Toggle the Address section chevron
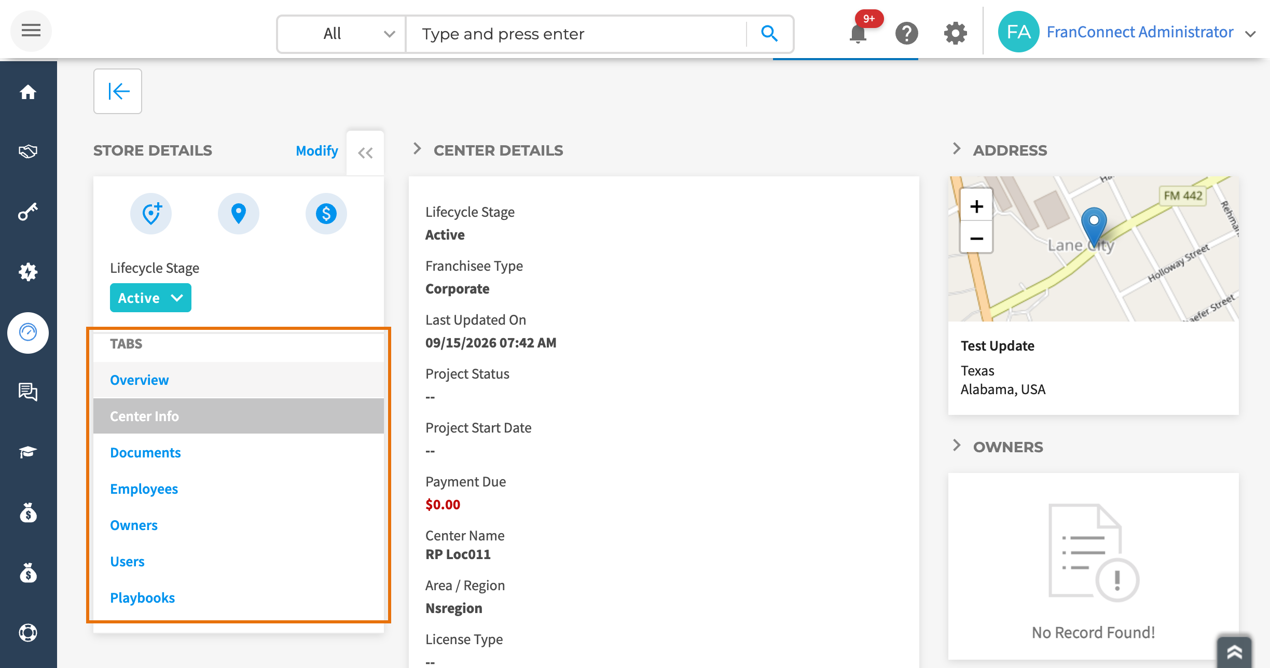This screenshot has height=668, width=1270. pyautogui.click(x=957, y=149)
